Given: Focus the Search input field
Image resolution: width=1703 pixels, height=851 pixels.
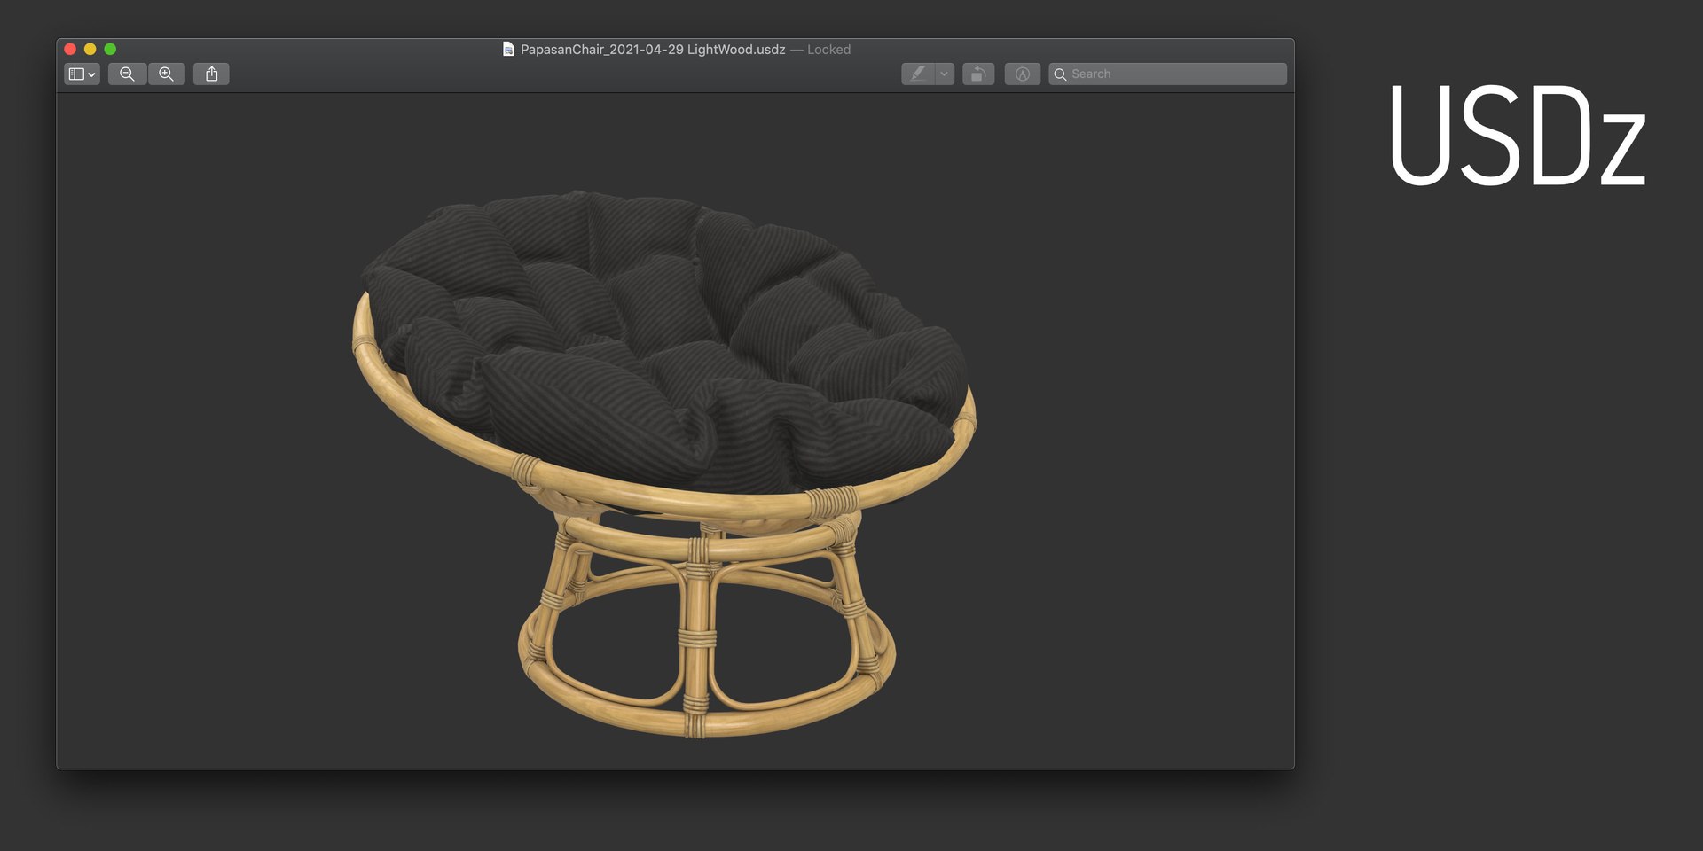Looking at the screenshot, I should 1167,74.
